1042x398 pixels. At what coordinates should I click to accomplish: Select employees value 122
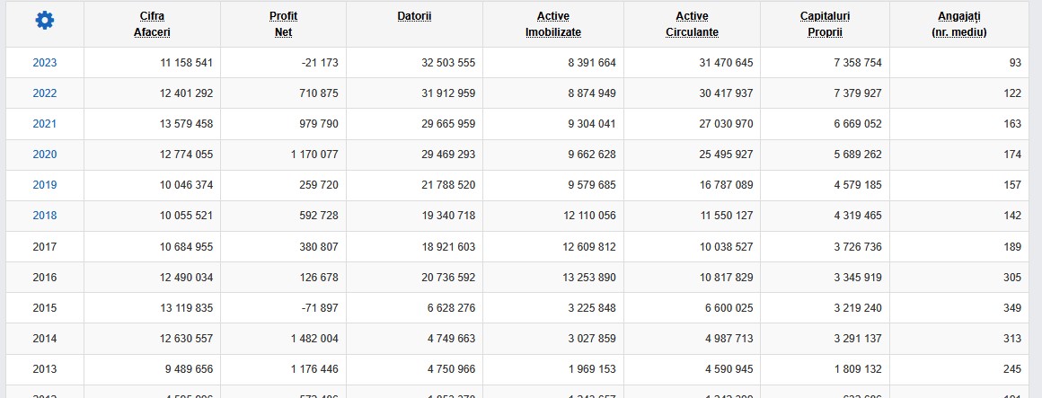point(1012,93)
